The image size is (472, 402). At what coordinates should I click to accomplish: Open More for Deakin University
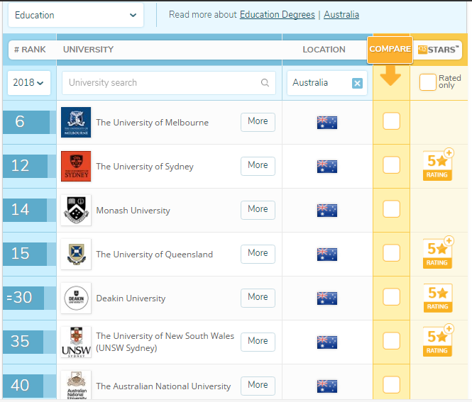[x=258, y=298]
